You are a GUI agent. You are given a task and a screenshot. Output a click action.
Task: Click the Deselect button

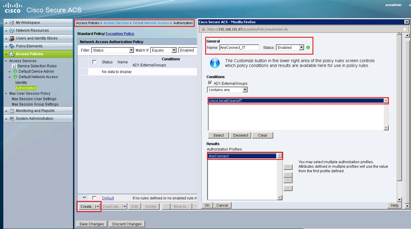click(241, 135)
